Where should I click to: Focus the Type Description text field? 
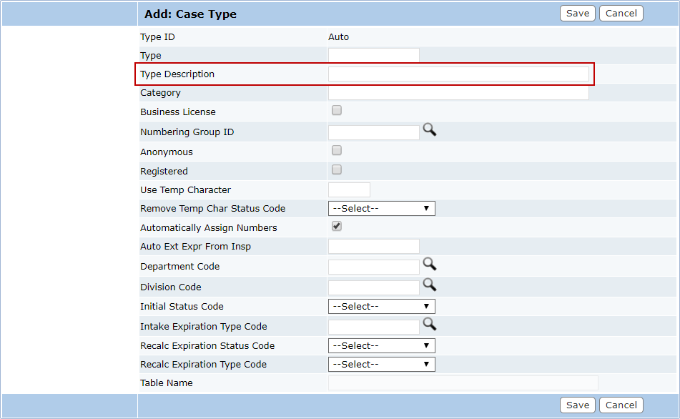click(458, 74)
